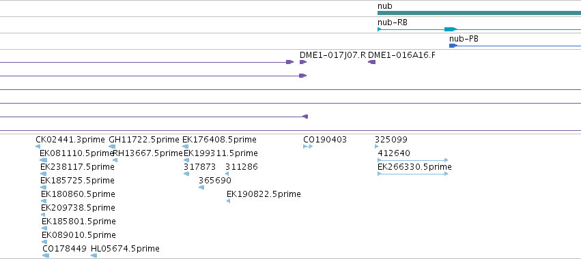Click the nub-RB transcript exon block
The height and width of the screenshot is (259, 581).
click(450, 29)
